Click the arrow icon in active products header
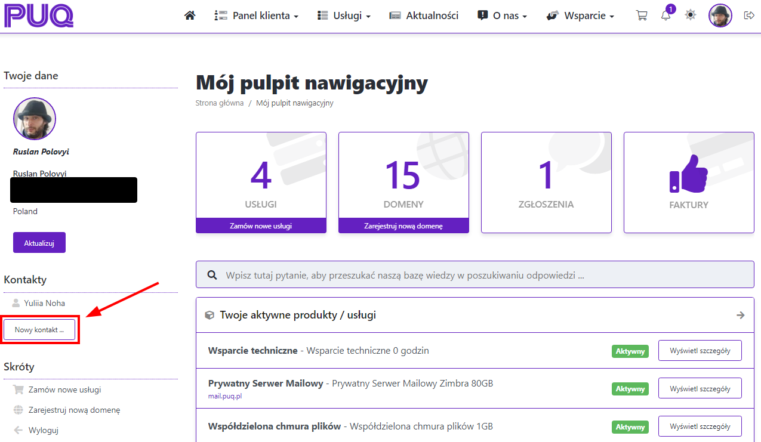761x442 pixels. pyautogui.click(x=740, y=315)
